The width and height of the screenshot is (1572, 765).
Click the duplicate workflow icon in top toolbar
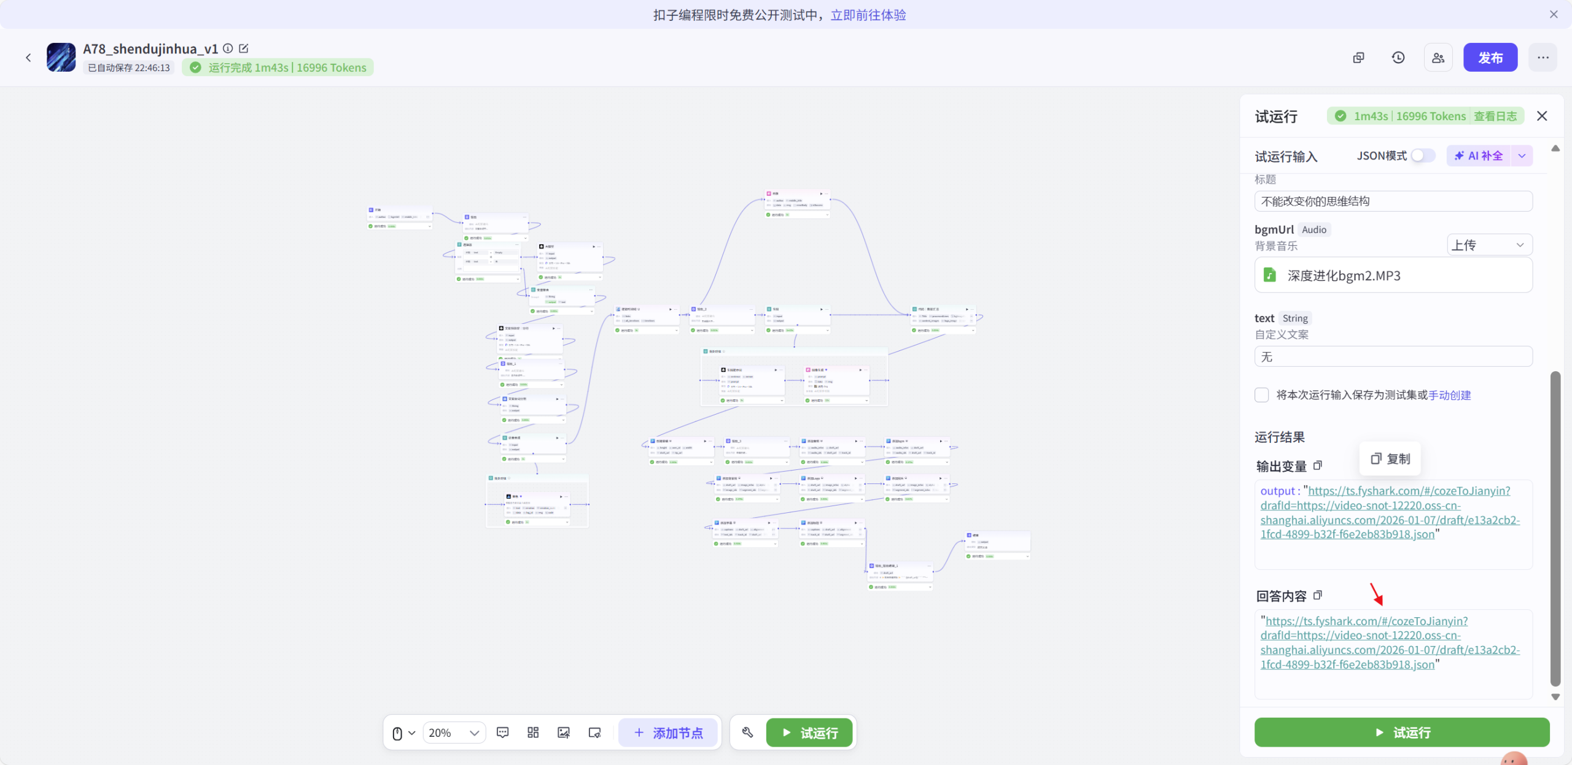point(1358,57)
